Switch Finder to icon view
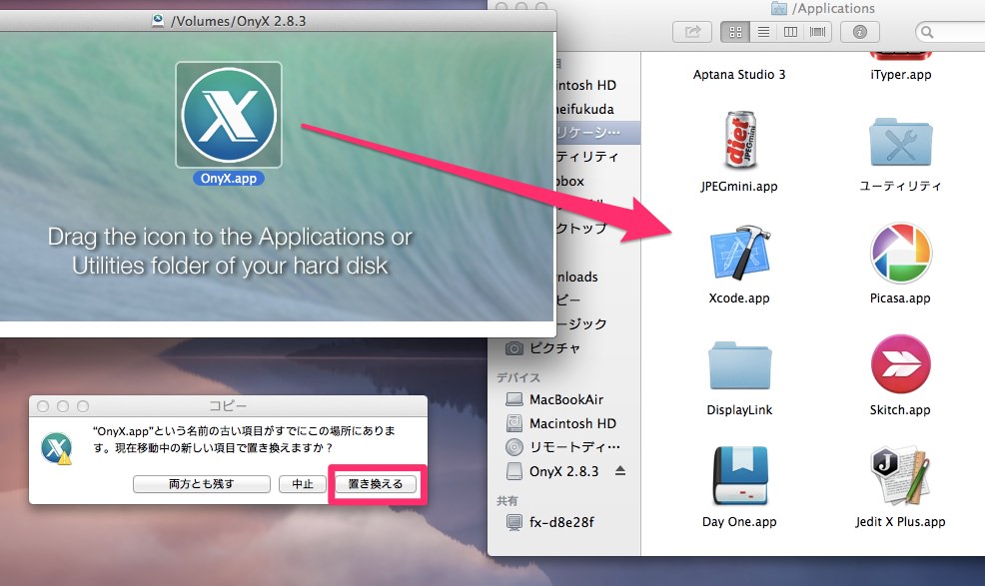985x586 pixels. [735, 31]
